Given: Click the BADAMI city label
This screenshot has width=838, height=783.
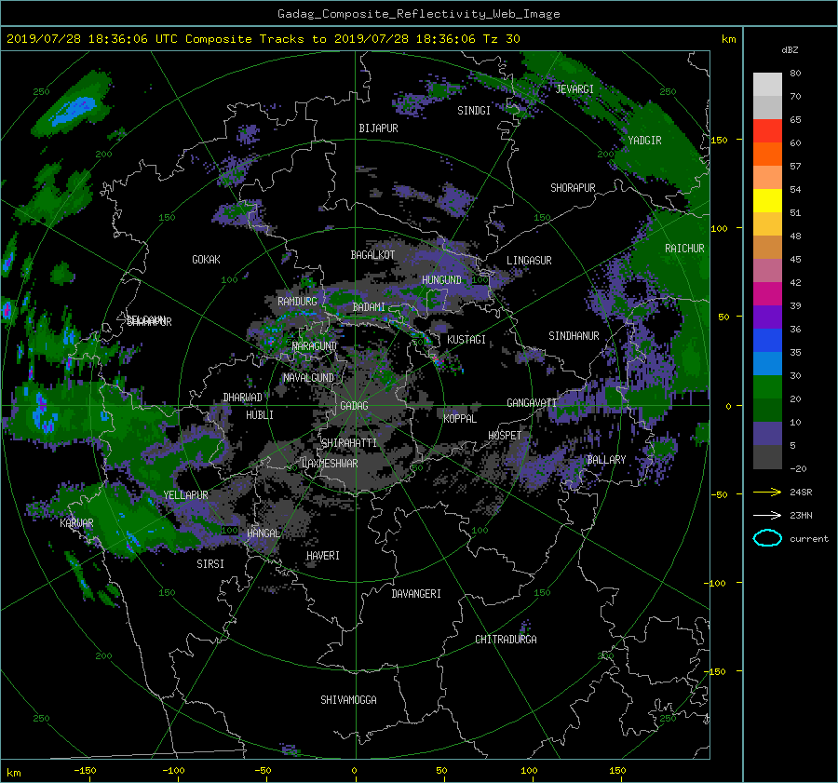Looking at the screenshot, I should (x=369, y=307).
